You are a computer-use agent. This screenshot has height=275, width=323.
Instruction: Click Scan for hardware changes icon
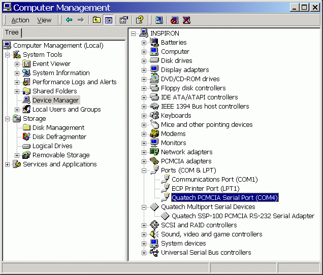159,20
